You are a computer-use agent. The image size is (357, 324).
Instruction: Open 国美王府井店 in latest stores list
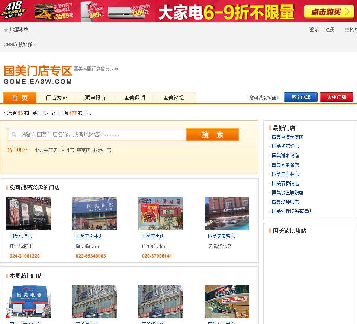pos(285,174)
